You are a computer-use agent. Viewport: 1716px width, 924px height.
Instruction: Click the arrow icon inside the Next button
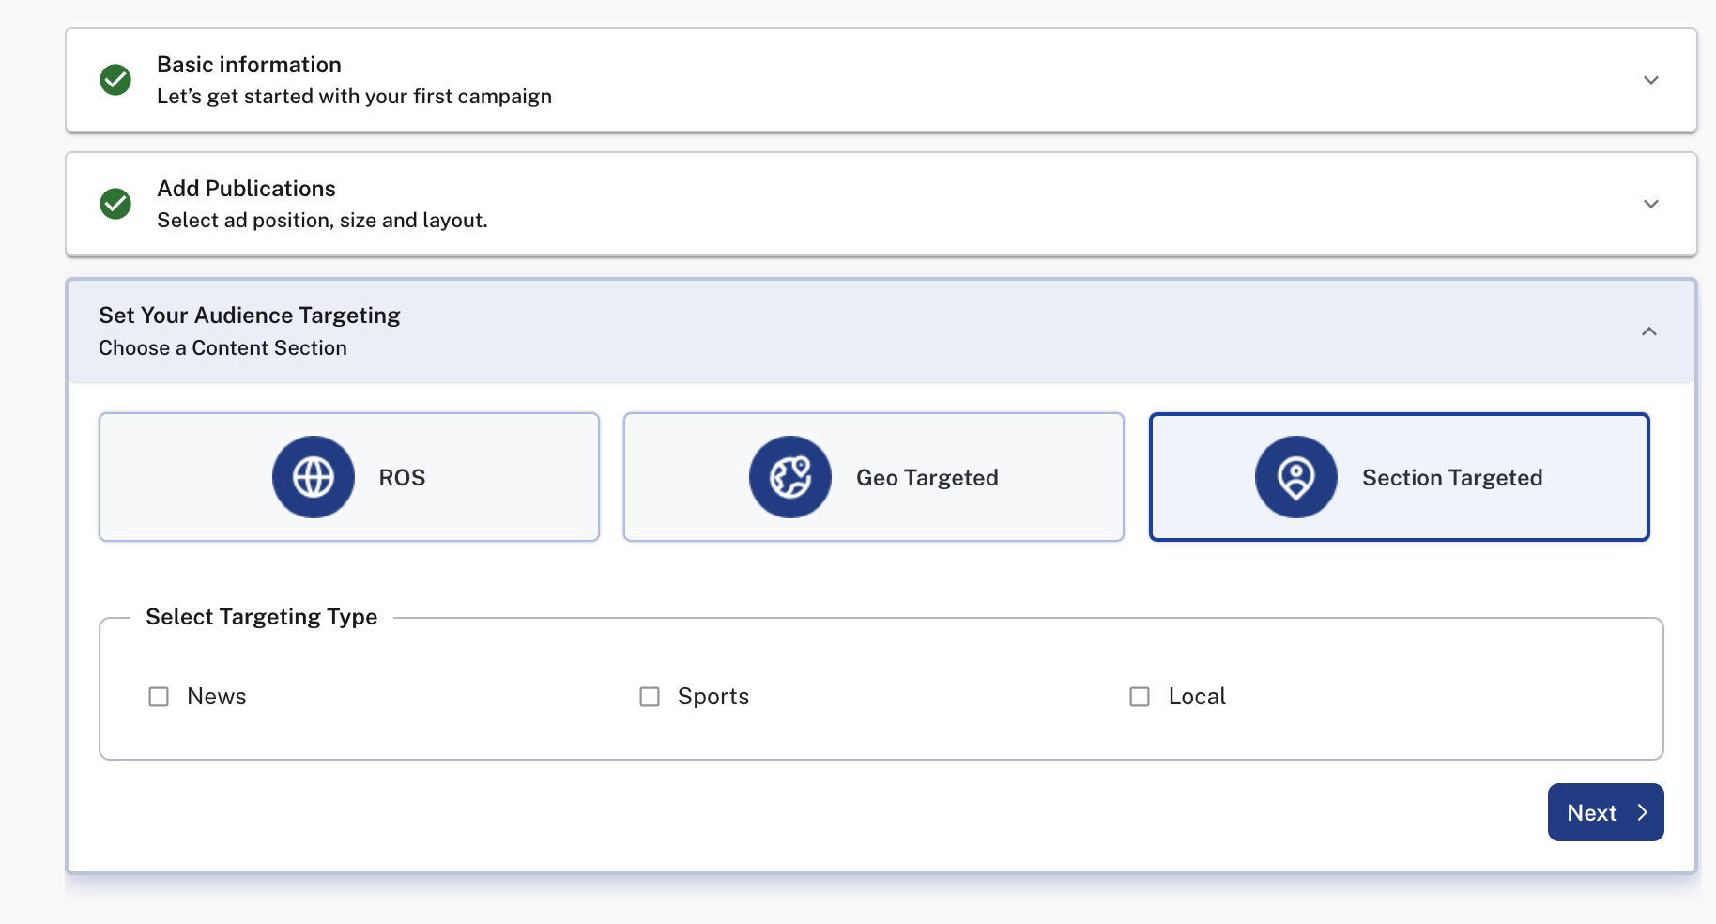pyautogui.click(x=1642, y=812)
